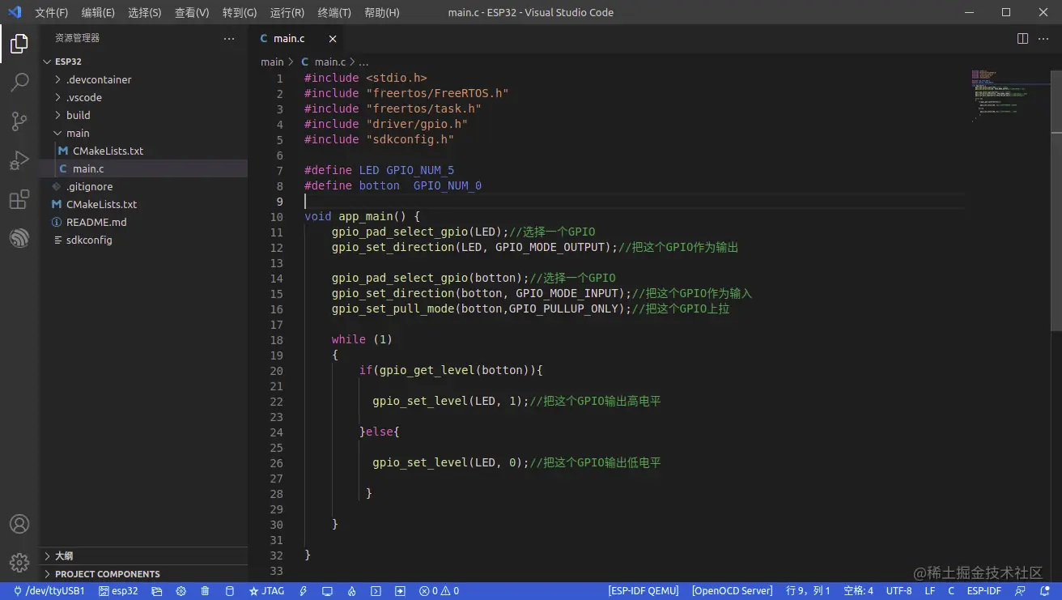The height and width of the screenshot is (600, 1062).
Task: Open errors and warnings count in status bar
Action: 439,591
